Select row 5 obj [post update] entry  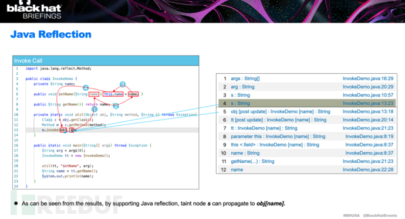(x=307, y=112)
